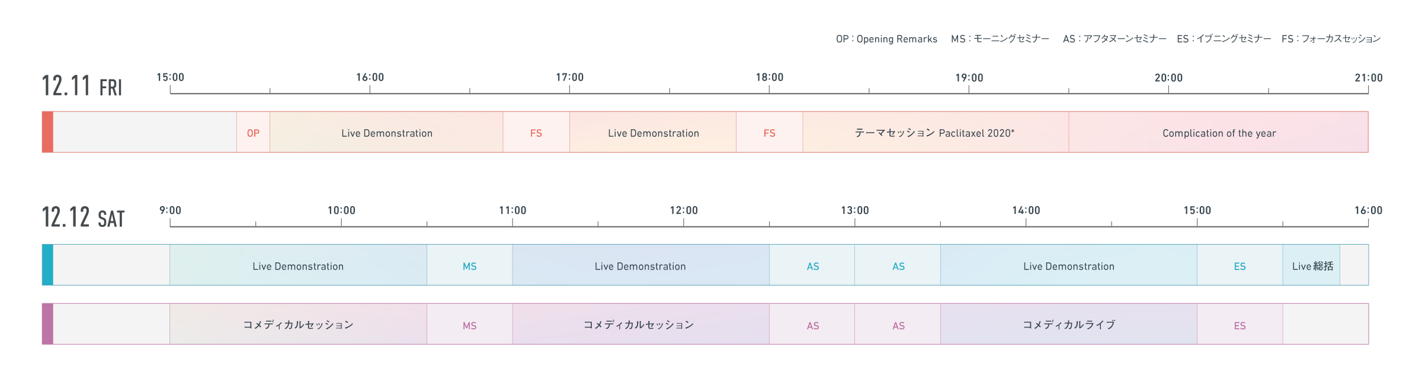Image resolution: width=1422 pixels, height=385 pixels.
Task: Click Friday's FS block just after 18:00
Action: (x=769, y=133)
